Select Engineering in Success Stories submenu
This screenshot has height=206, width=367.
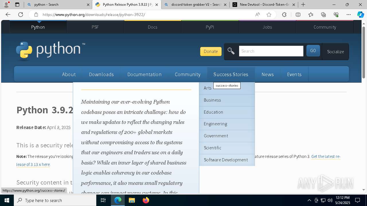point(227,124)
